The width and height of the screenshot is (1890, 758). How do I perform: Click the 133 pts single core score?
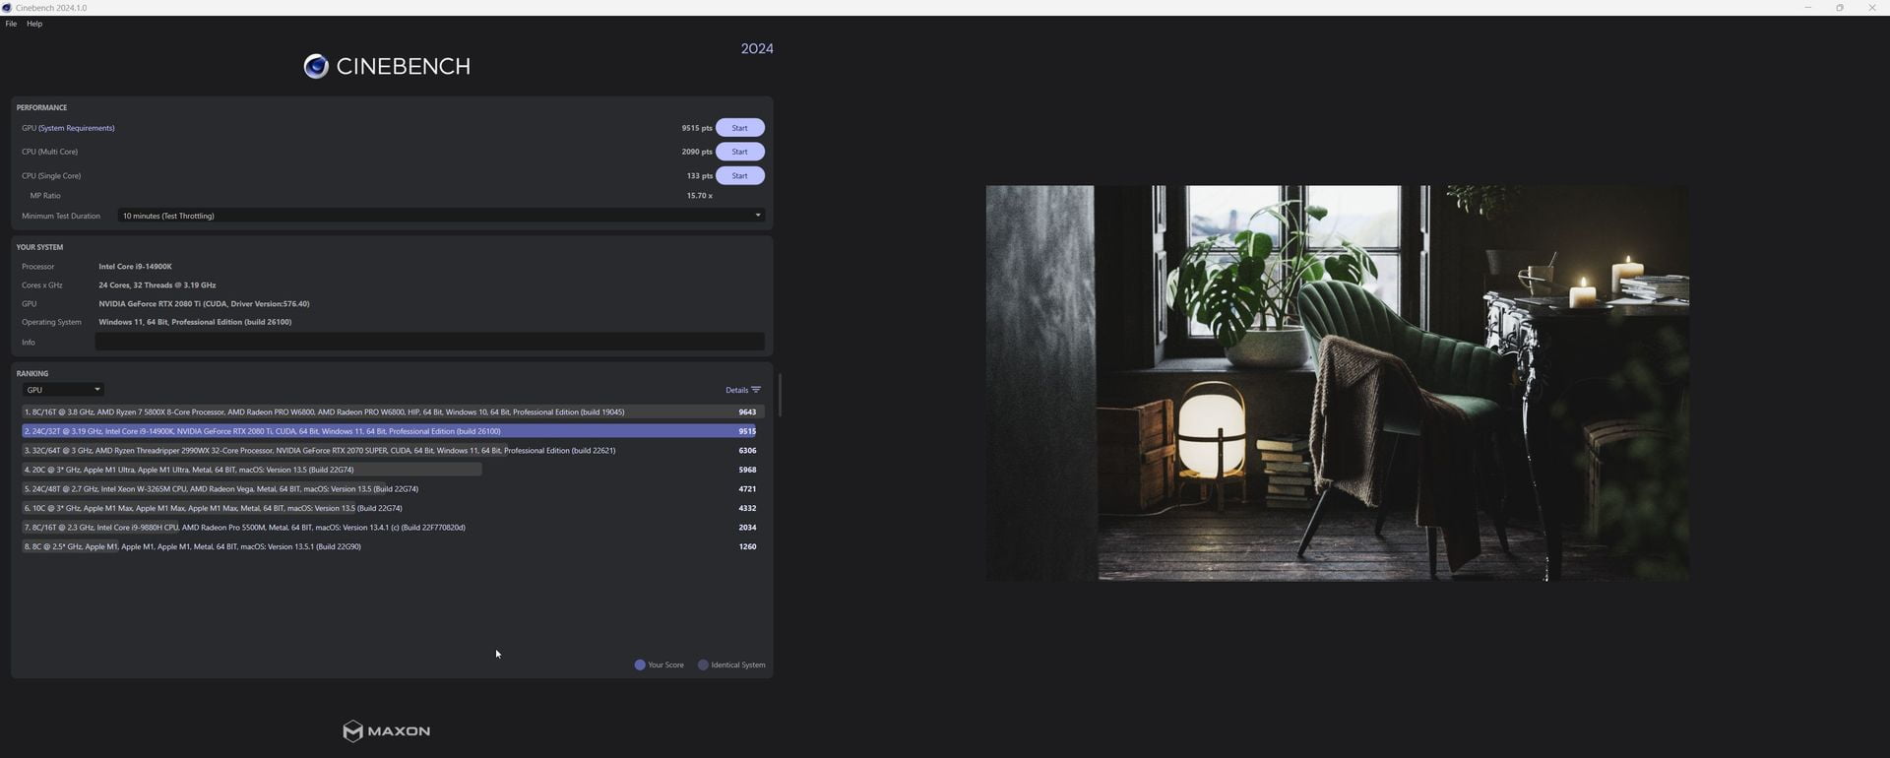(x=700, y=175)
